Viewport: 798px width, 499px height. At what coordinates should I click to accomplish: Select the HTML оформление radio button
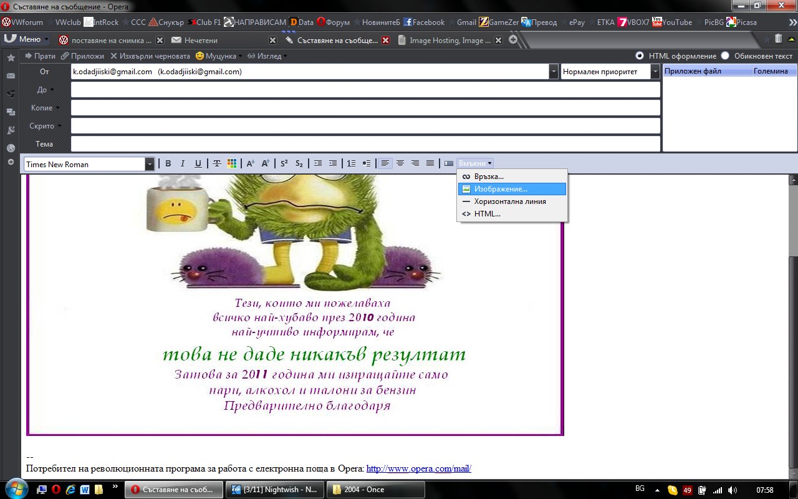pyautogui.click(x=640, y=56)
